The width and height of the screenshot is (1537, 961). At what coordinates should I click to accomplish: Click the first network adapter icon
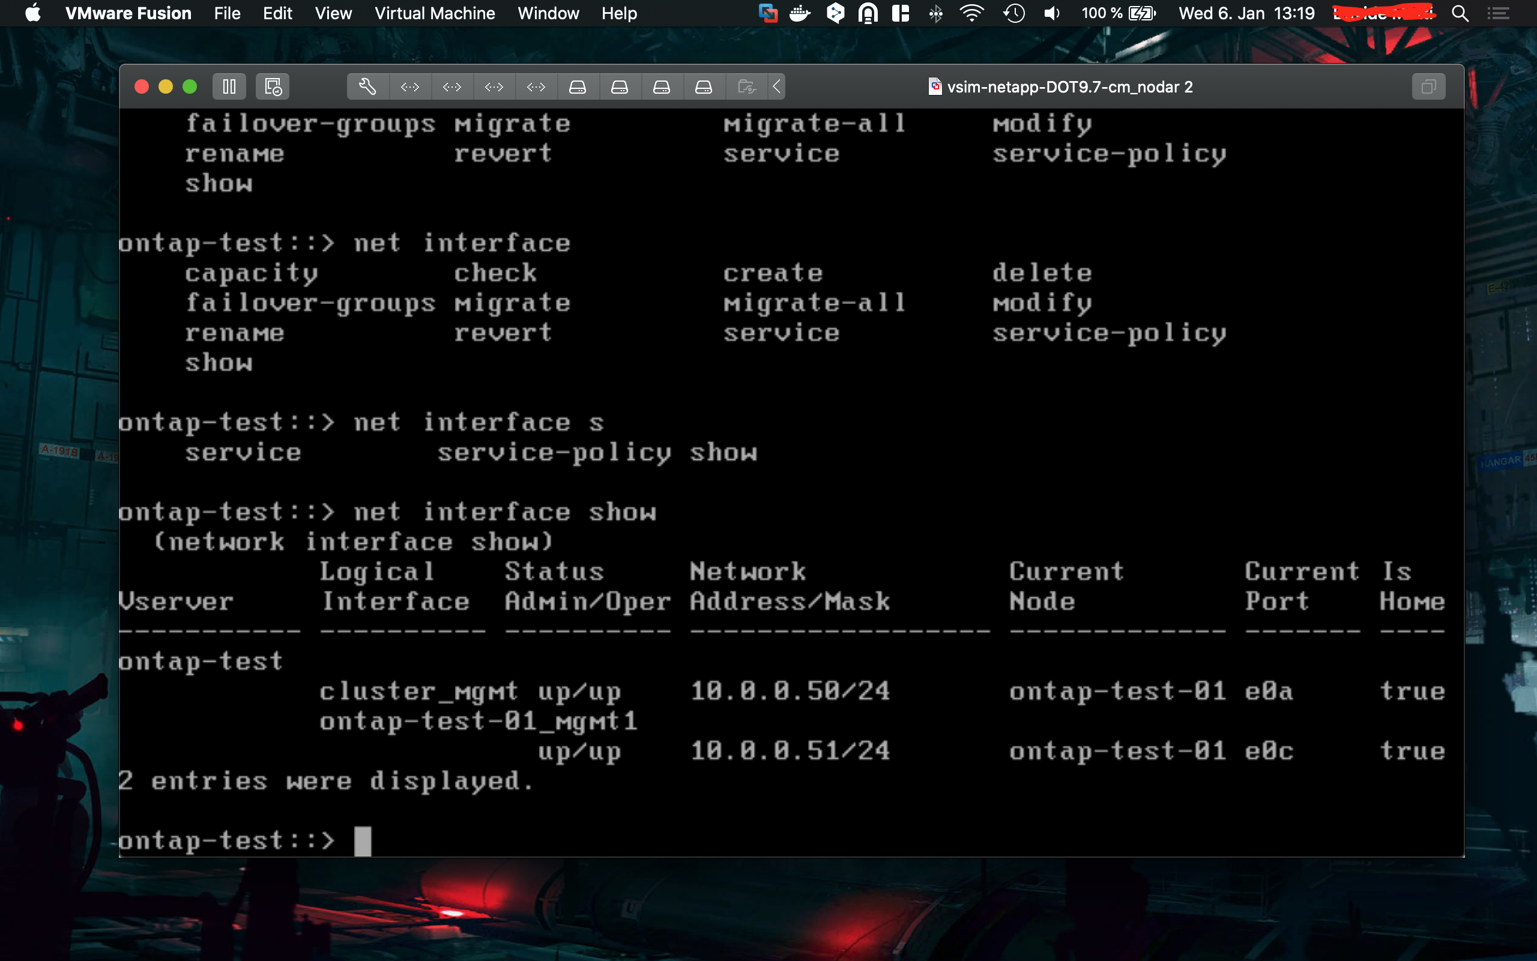coord(409,86)
